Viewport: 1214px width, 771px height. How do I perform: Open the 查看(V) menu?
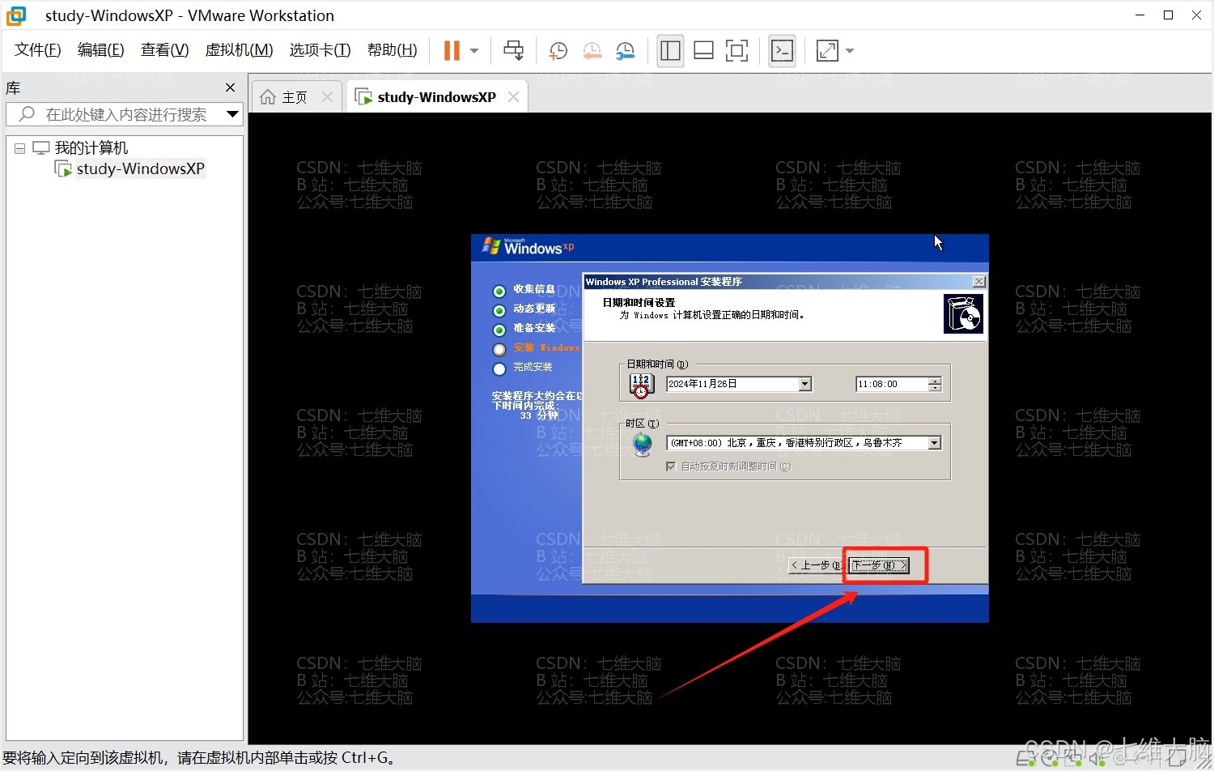[165, 50]
